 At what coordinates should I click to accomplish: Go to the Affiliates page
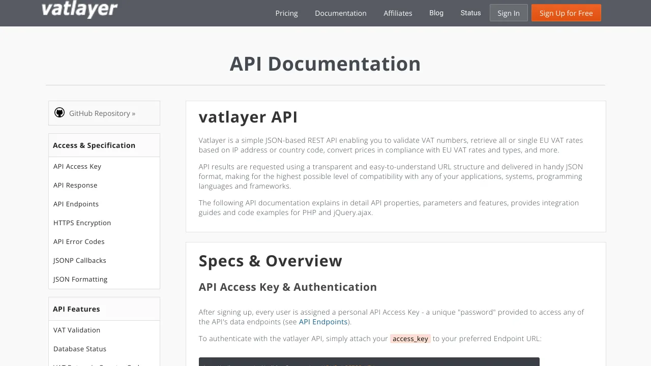[x=398, y=13]
